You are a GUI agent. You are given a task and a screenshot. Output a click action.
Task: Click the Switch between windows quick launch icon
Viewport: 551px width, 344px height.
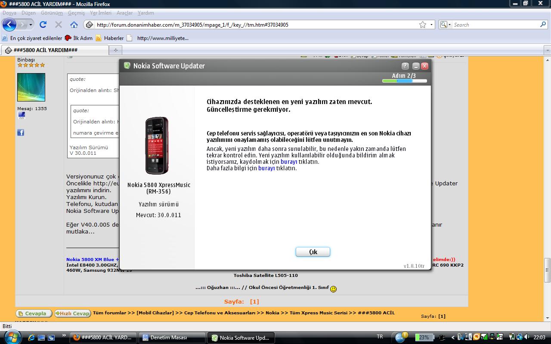point(51,338)
